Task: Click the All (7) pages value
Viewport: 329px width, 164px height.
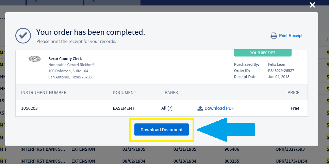Action: tap(167, 108)
